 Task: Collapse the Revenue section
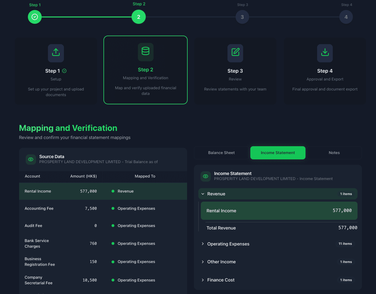click(x=278, y=194)
